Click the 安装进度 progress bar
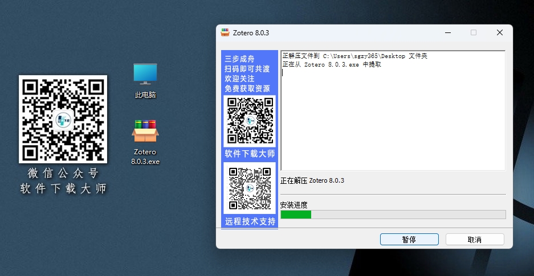Screen dimensions: 534x276 pyautogui.click(x=393, y=215)
